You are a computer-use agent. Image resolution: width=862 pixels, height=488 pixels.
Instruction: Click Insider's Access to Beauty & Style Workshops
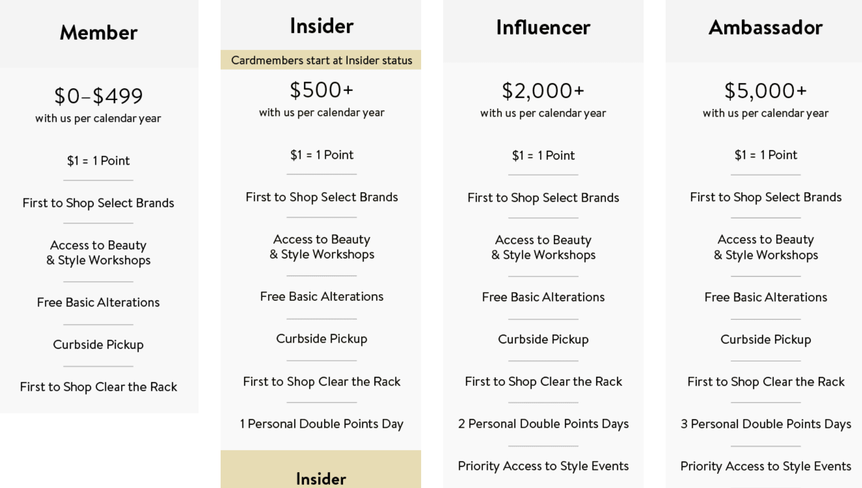coord(321,247)
